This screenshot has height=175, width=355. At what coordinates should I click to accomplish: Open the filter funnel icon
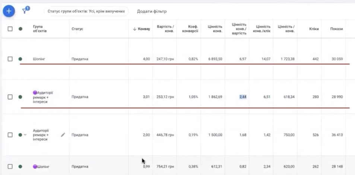pos(25,11)
